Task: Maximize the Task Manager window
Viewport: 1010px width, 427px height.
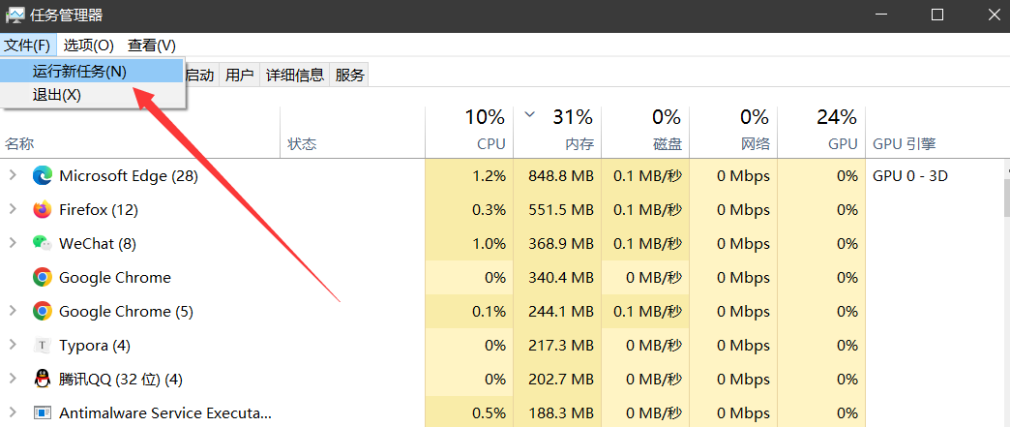Action: click(937, 15)
